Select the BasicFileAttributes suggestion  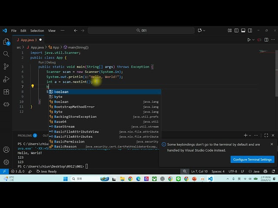coord(105,136)
